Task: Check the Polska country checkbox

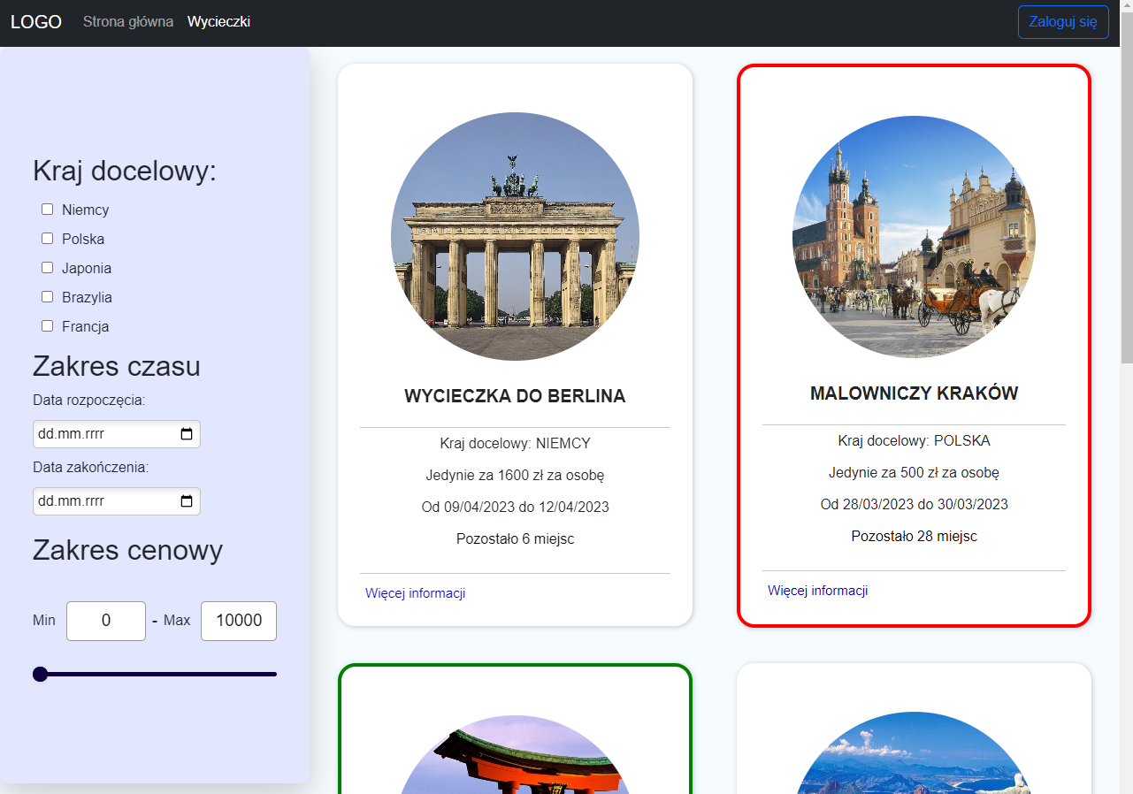Action: (x=48, y=239)
